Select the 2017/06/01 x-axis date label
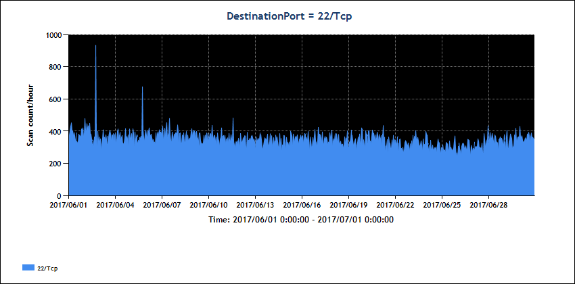The image size is (575, 284). [70, 205]
